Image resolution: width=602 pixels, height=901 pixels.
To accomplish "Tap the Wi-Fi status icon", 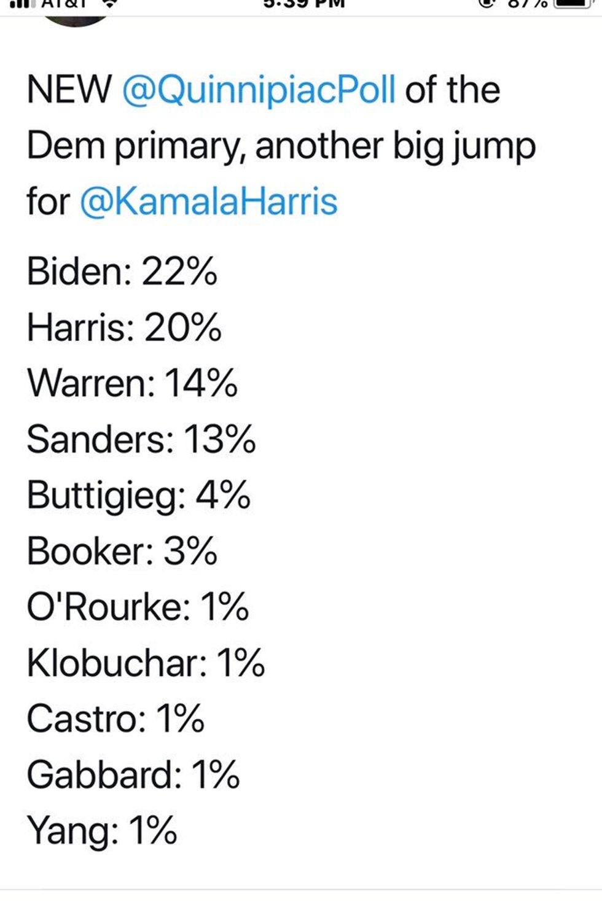I will tap(109, 4).
